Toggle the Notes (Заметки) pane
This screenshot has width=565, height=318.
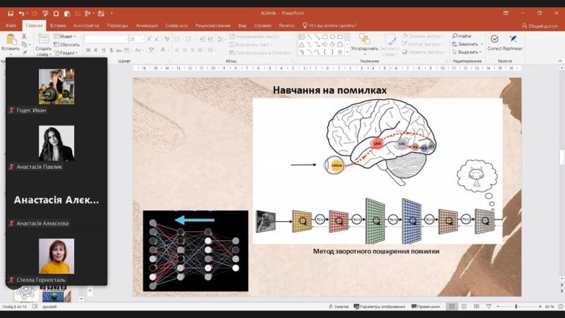tap(339, 307)
